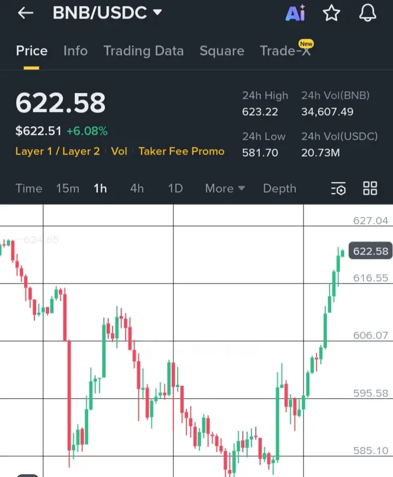Image resolution: width=393 pixels, height=477 pixels.
Task: Switch to the Time line chart
Action: click(29, 189)
